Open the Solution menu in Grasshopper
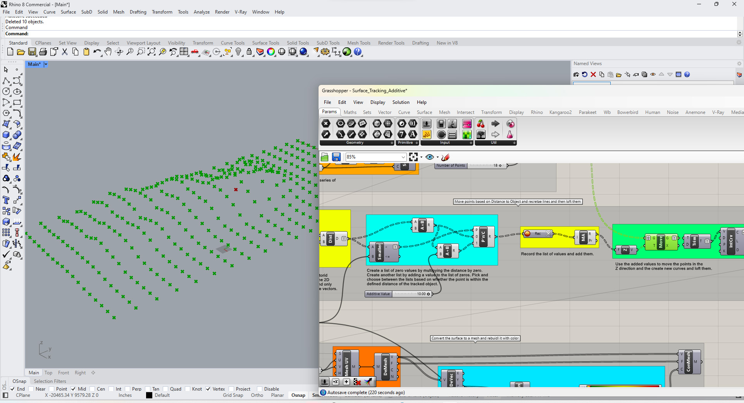 point(401,102)
